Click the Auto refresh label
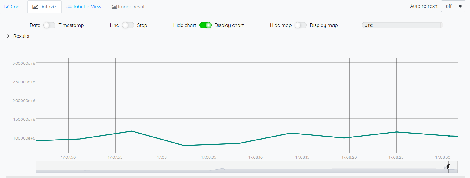 point(424,6)
